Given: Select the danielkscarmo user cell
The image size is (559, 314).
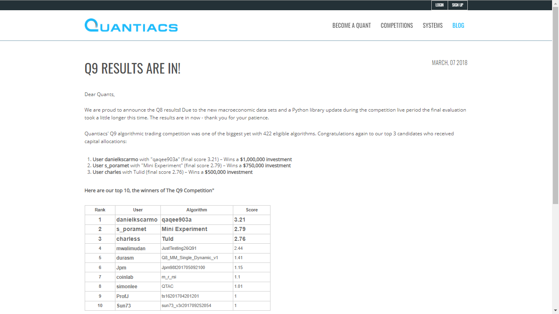Looking at the screenshot, I should (x=138, y=220).
